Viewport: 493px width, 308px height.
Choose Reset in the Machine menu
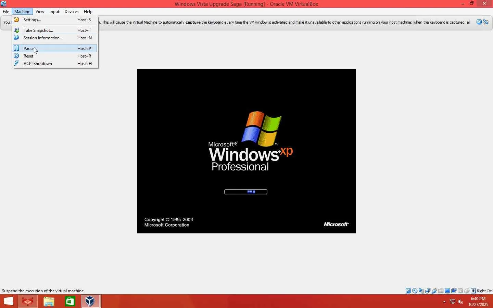55,56
